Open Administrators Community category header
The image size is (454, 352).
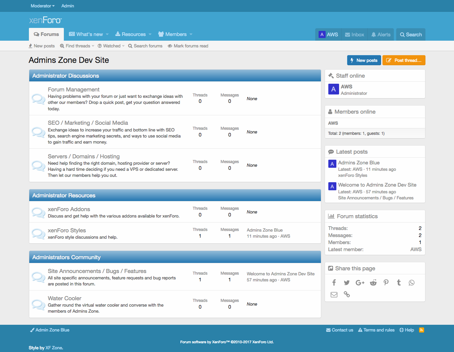[67, 258]
